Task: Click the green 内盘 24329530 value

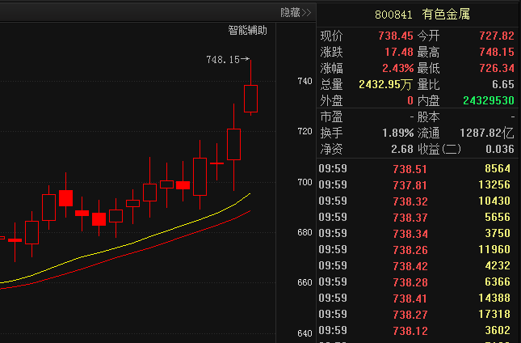Action: [x=488, y=100]
